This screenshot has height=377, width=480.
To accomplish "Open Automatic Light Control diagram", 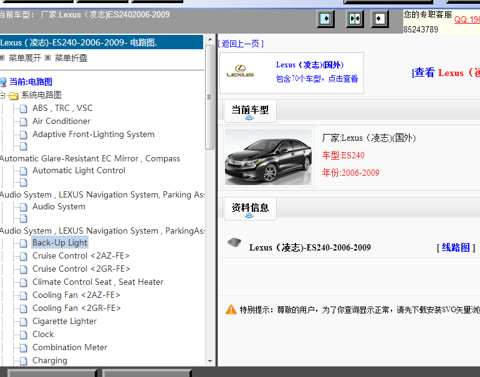I will [79, 171].
